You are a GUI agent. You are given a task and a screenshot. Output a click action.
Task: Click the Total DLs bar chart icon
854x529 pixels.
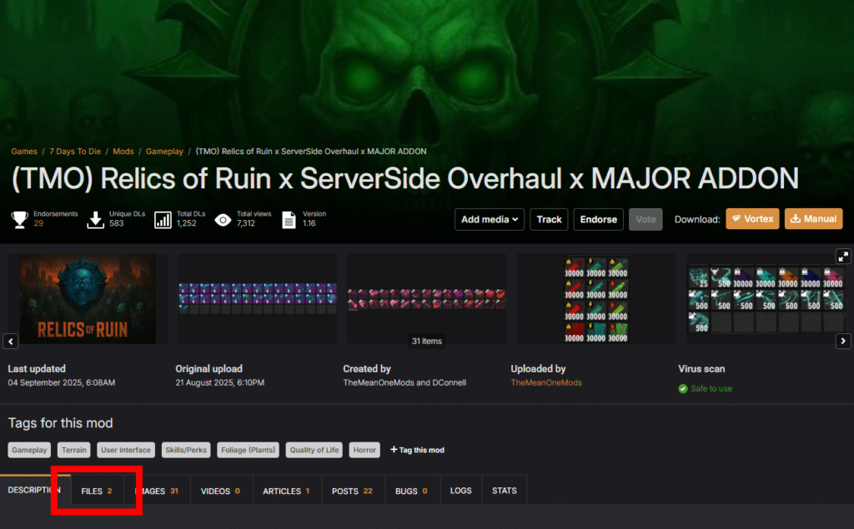point(163,219)
